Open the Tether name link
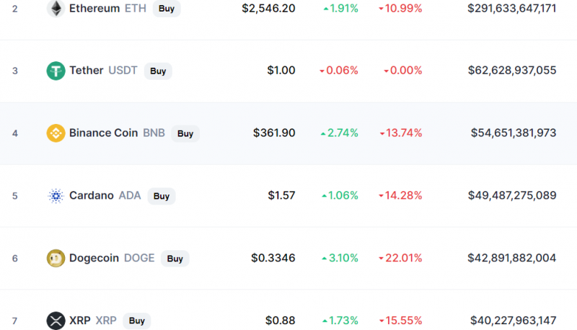 (x=87, y=70)
